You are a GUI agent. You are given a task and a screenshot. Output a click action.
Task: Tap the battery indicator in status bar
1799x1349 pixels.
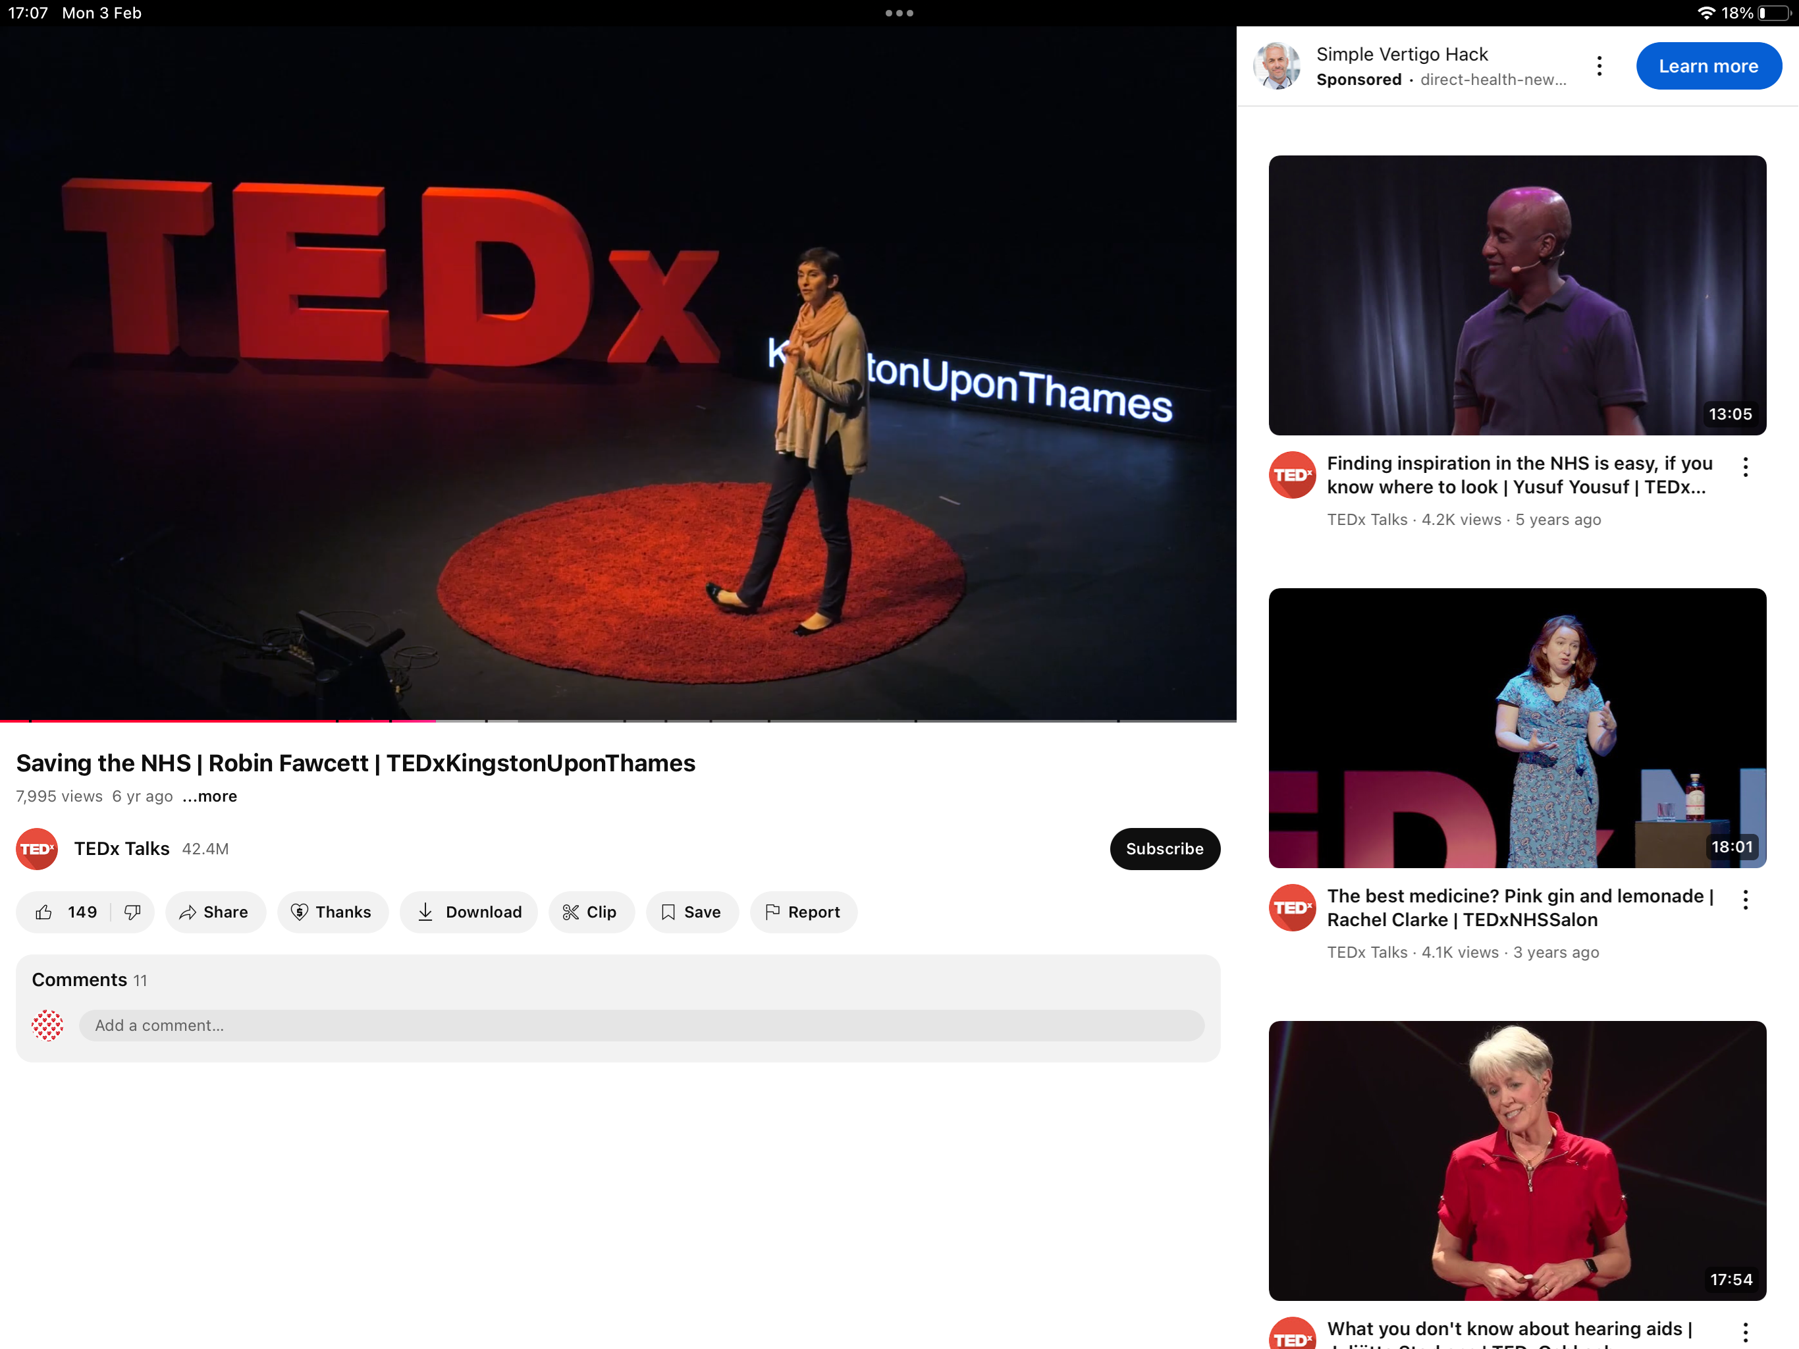click(x=1775, y=13)
